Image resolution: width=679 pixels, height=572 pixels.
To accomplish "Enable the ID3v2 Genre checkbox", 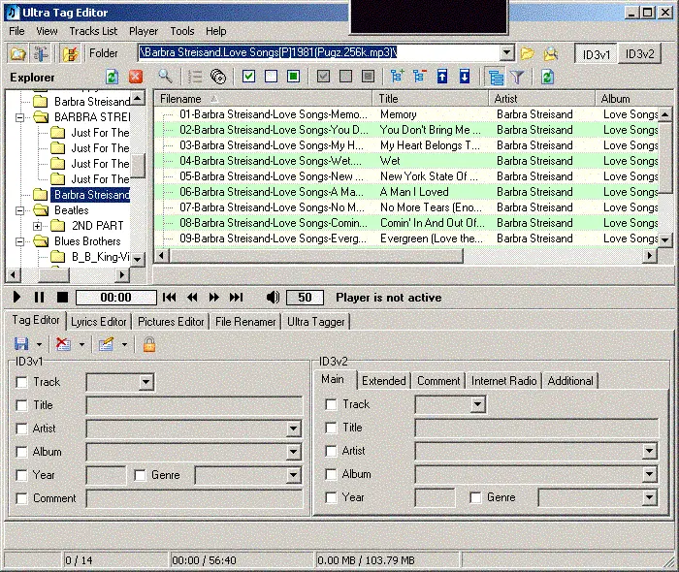I will pyautogui.click(x=475, y=497).
